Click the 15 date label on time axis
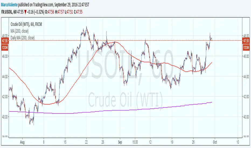This screenshot has height=148, width=251. 65,142
